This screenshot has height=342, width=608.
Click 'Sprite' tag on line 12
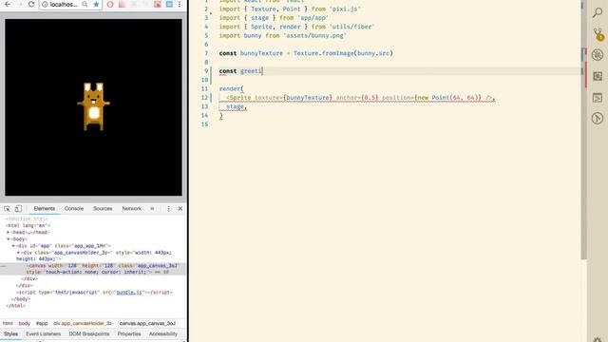(240, 98)
